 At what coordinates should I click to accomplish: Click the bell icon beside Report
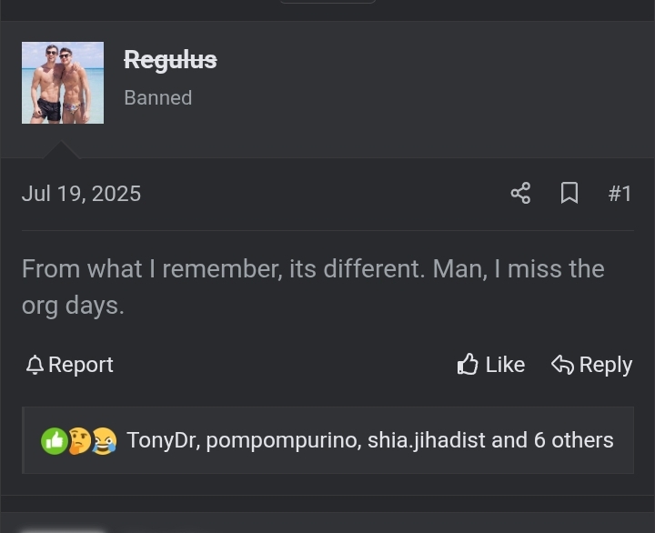click(35, 365)
